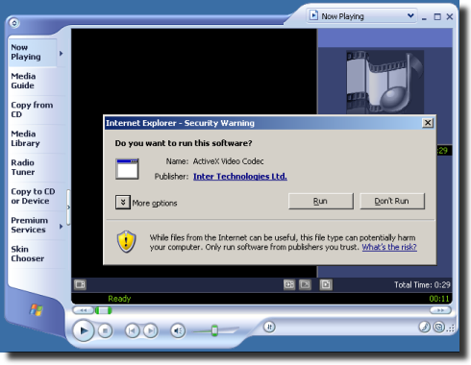
Task: Click the ActiveX Video Codec name text
Action: pyautogui.click(x=228, y=161)
